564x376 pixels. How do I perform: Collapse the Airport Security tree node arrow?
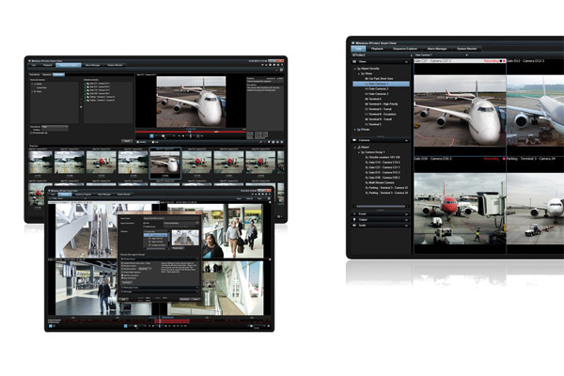pyautogui.click(x=354, y=69)
